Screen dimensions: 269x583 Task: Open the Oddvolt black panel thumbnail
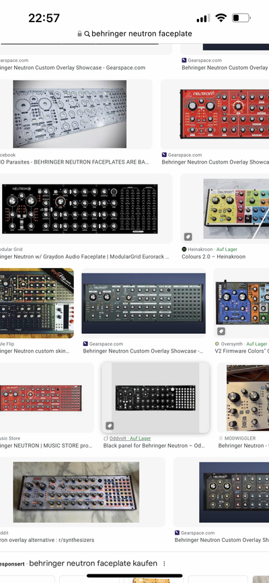155,398
